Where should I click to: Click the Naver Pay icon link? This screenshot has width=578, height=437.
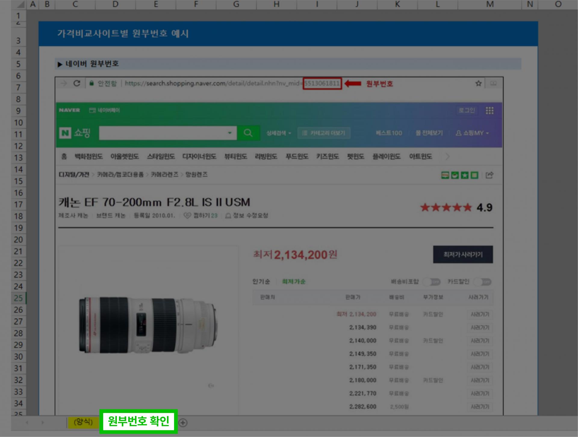104,110
